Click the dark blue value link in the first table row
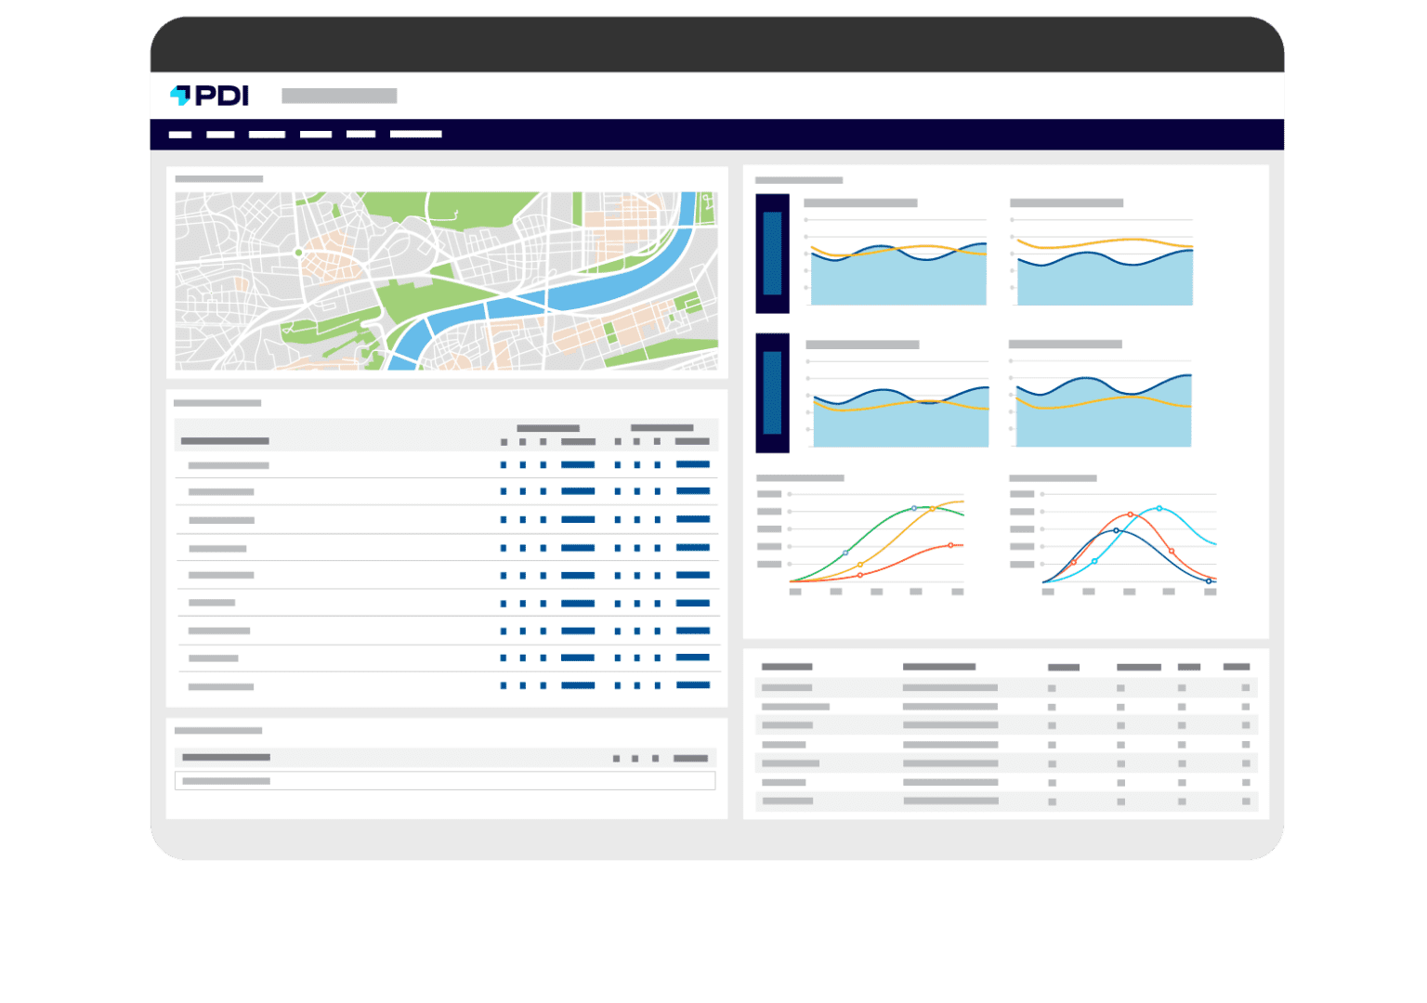Viewport: 1427px width, 1003px height. (577, 465)
